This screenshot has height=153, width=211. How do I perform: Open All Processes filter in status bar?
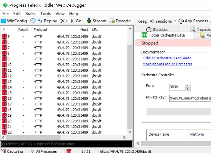44,151
